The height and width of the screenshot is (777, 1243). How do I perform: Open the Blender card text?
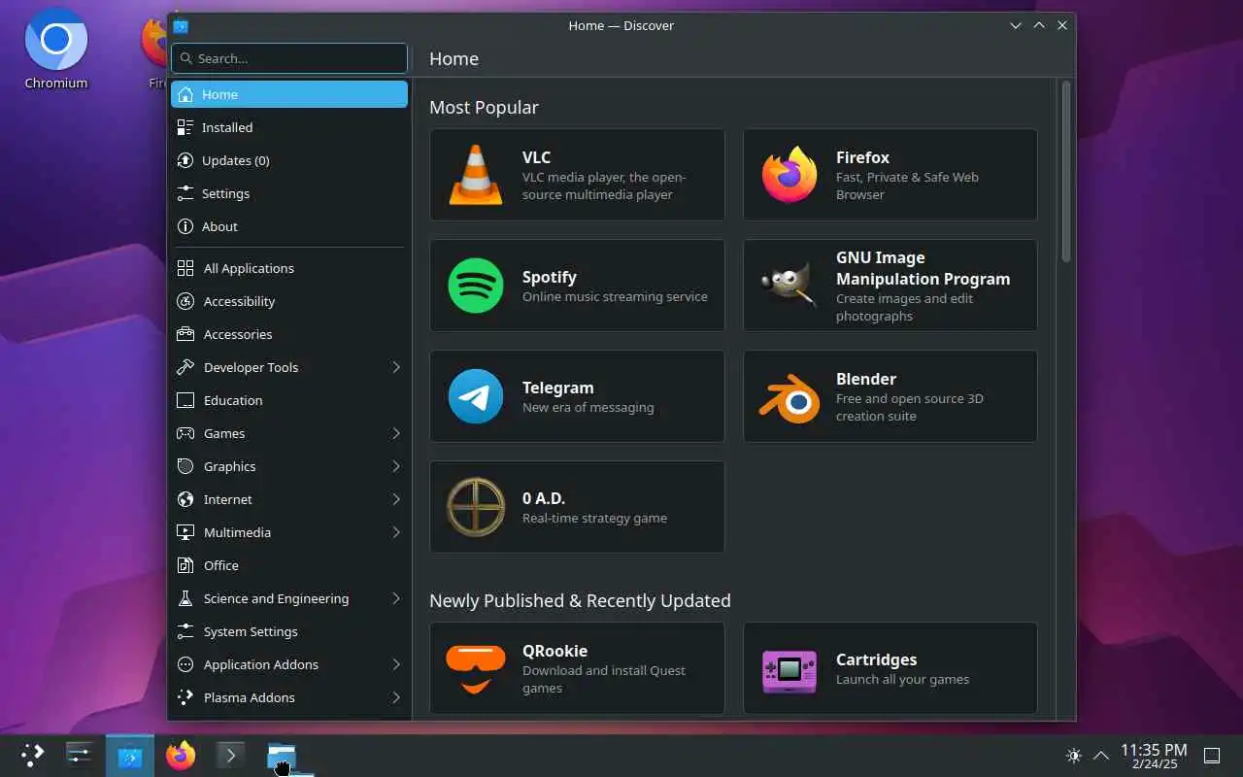pyautogui.click(x=909, y=396)
